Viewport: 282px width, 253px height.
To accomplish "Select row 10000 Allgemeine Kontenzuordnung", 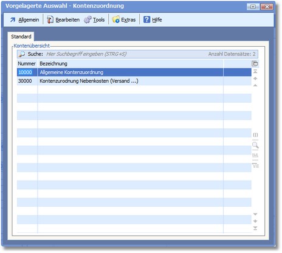I will pyautogui.click(x=134, y=72).
